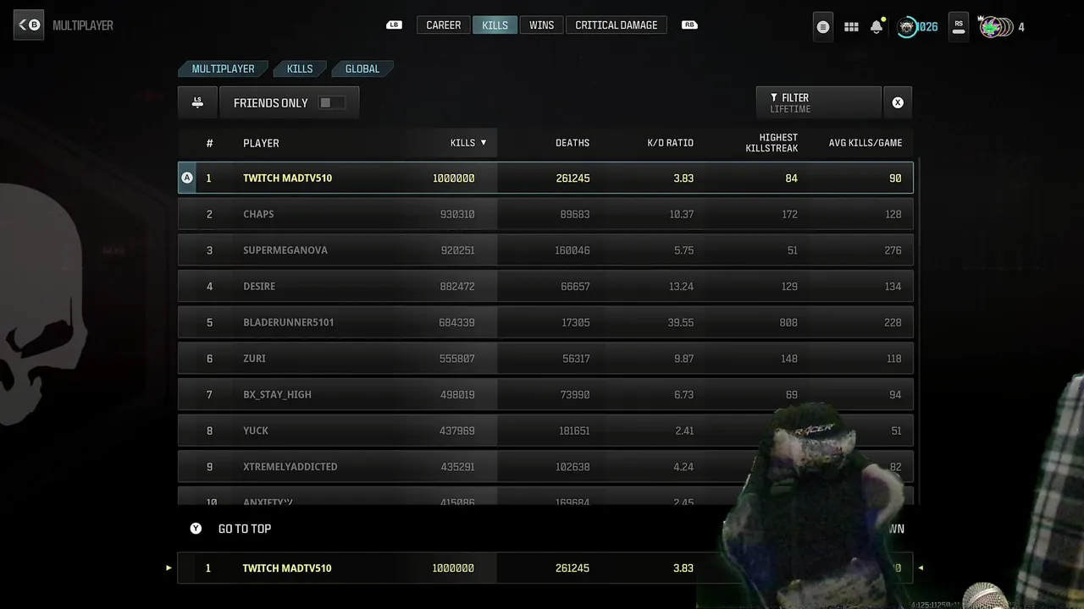Image resolution: width=1084 pixels, height=609 pixels.
Task: Click K/D ratio value 39.55
Action: (x=681, y=322)
